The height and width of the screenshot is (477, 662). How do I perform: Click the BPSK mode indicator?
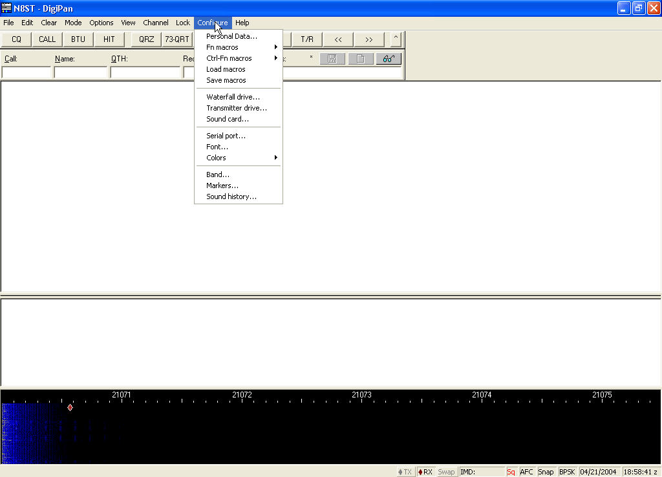pos(567,472)
